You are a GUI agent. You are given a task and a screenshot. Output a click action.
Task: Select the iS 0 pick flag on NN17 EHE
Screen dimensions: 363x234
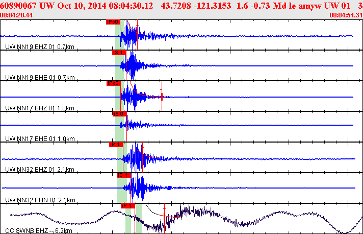coord(118,113)
